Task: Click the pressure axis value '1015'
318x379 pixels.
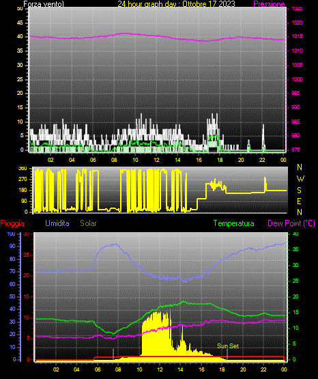Action: tap(297, 36)
